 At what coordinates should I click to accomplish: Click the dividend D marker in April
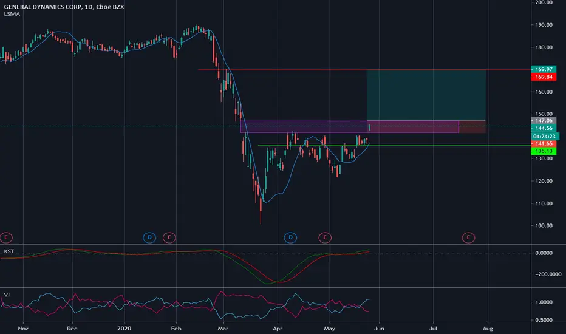(x=290, y=237)
